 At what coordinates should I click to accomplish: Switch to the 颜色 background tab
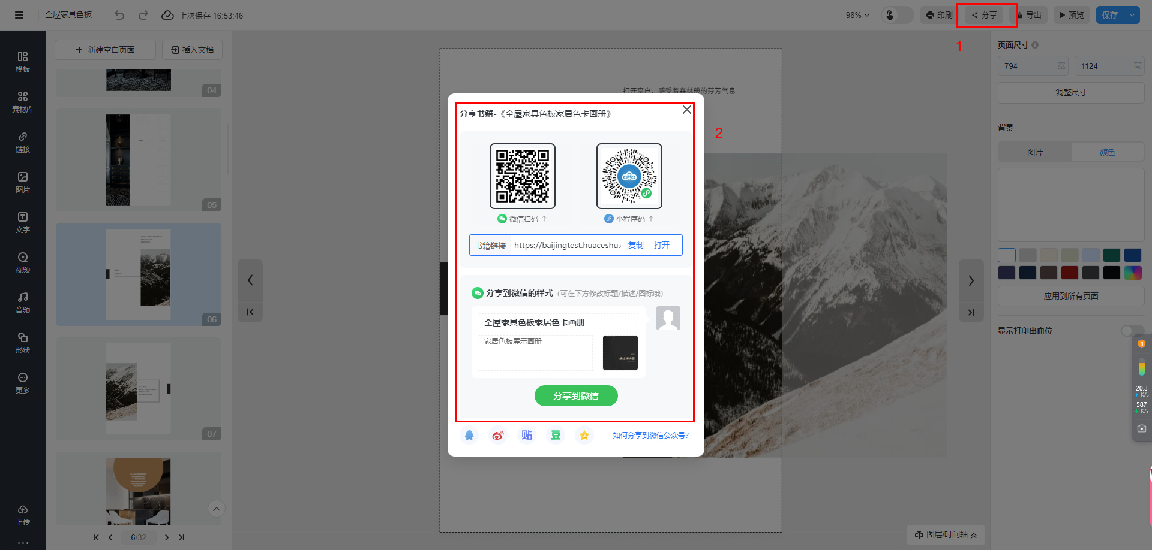click(1107, 152)
